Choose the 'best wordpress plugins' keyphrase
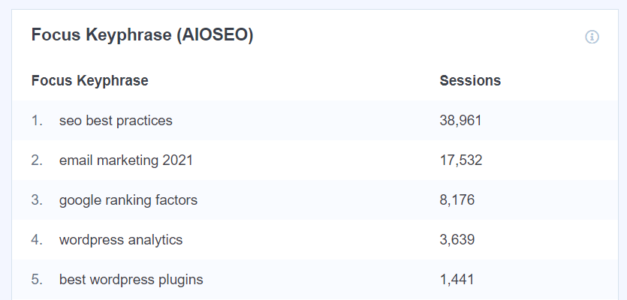Image resolution: width=627 pixels, height=300 pixels. coord(131,280)
